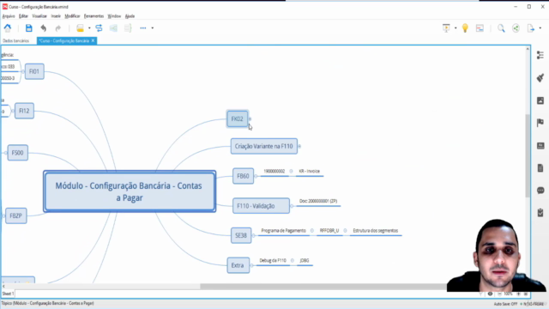Undo the last action

tap(44, 28)
